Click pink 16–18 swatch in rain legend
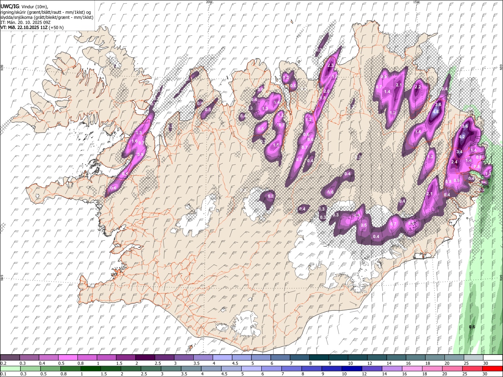The height and width of the screenshot is (377, 503). click(412, 368)
